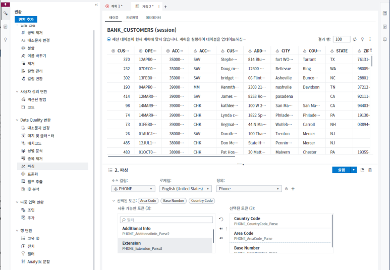This screenshot has width=390, height=270.
Task: Open the three-dot options menu above the table
Action: [370, 39]
